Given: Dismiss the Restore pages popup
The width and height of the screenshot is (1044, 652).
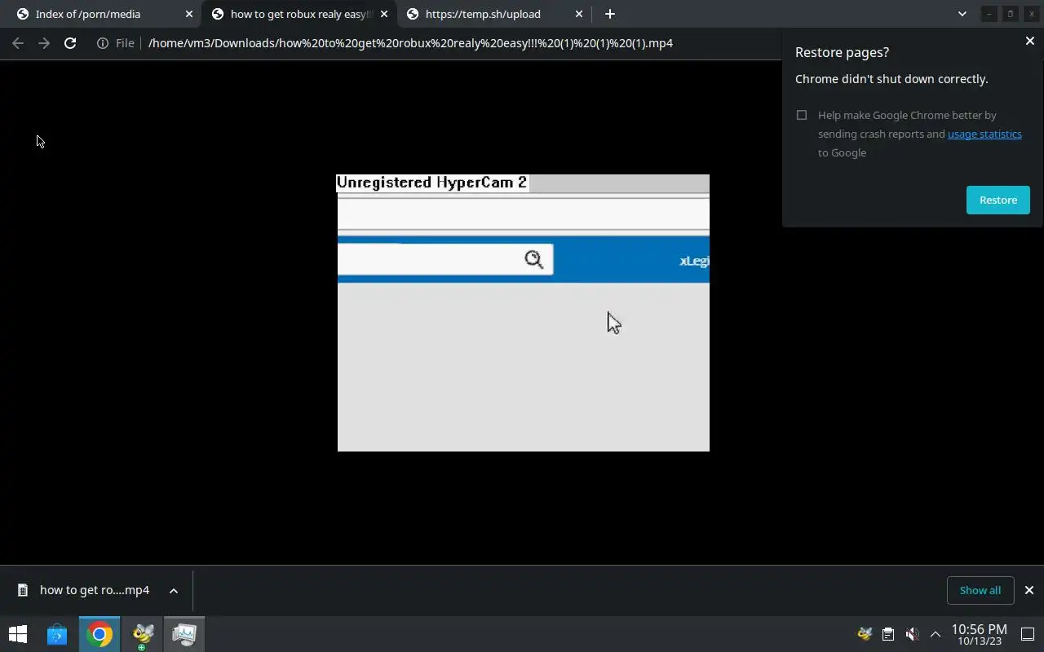Looking at the screenshot, I should [1029, 41].
